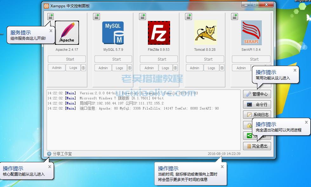
Task: Click the install-service plus icon above Tomcat
Action: pyautogui.click(x=188, y=17)
